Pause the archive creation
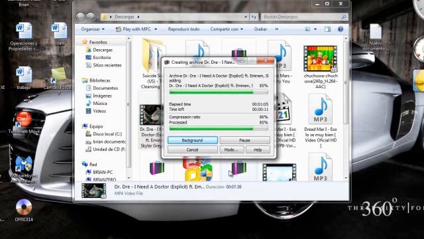Viewport: 424px width, 239px height. [244, 140]
